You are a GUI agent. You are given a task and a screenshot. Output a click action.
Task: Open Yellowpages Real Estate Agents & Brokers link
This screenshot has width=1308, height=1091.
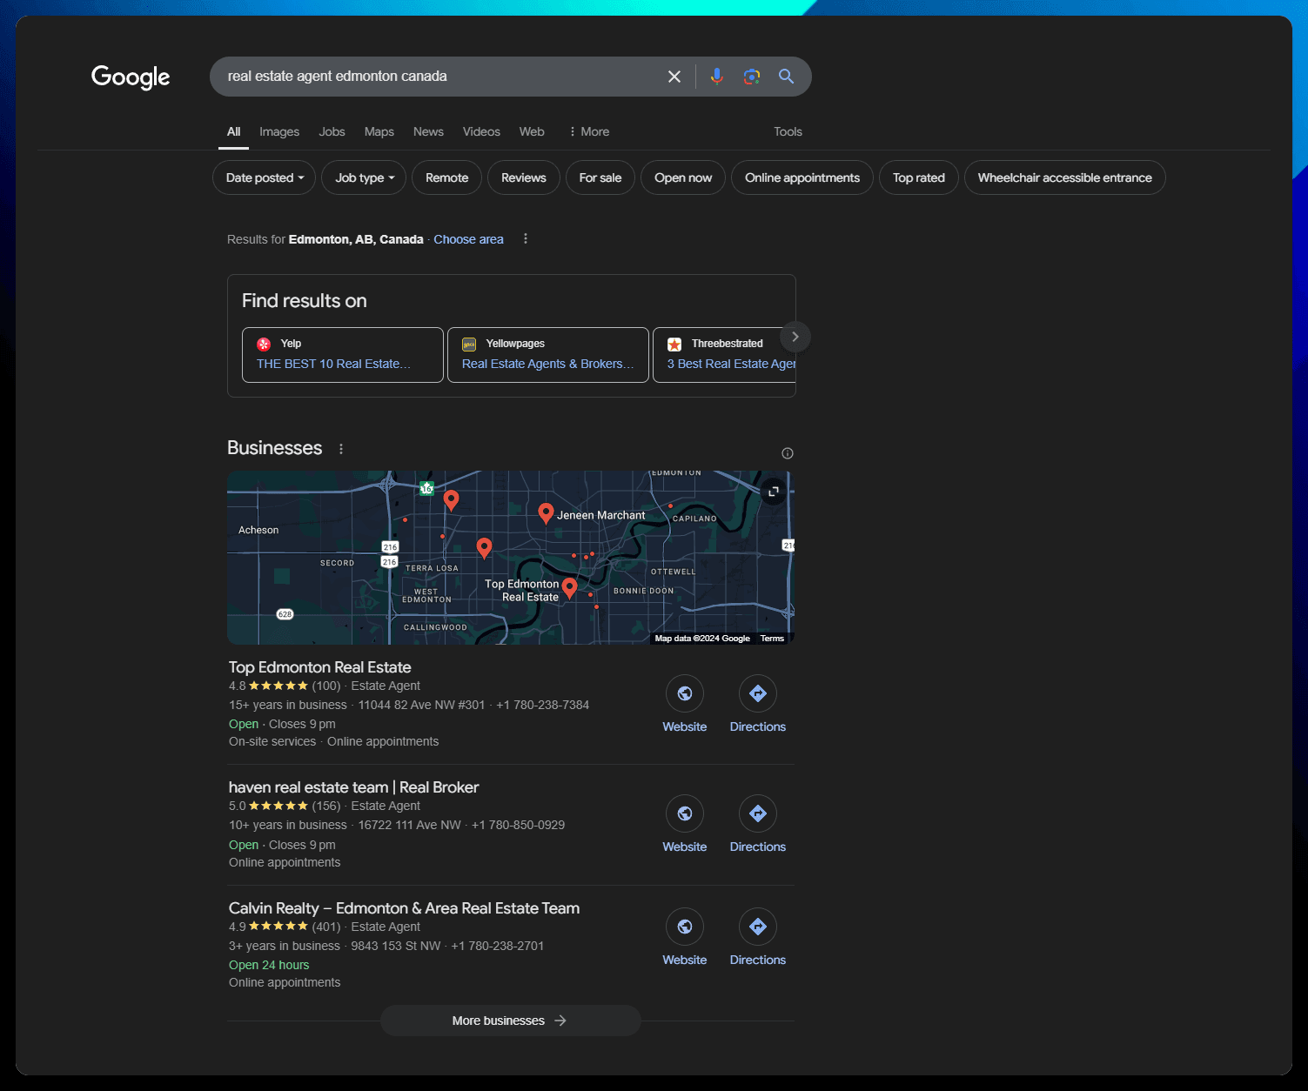[x=547, y=364]
